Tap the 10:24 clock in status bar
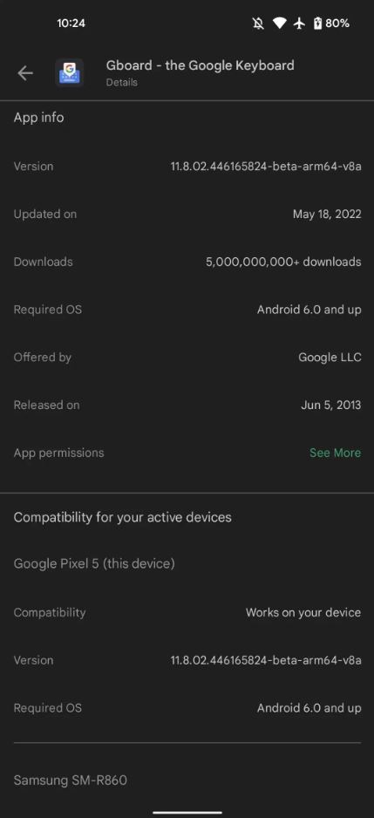The width and height of the screenshot is (374, 818). pyautogui.click(x=71, y=24)
